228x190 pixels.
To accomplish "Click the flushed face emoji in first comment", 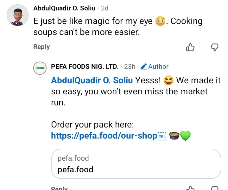I will (161, 21).
